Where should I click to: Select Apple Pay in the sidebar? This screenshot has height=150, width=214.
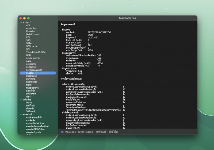(31, 29)
